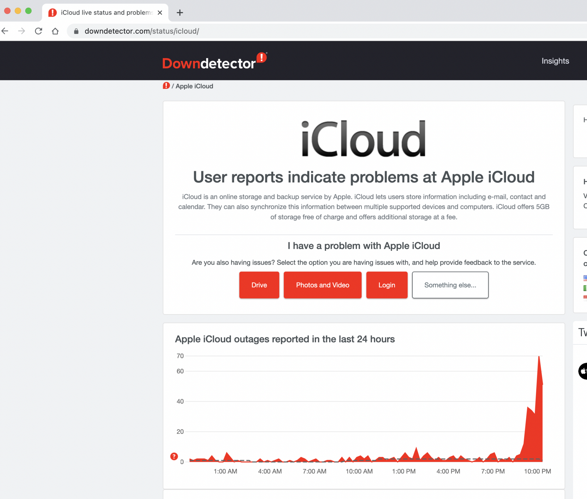Click 'I have a problem with Apple iCloud' heading

click(364, 246)
